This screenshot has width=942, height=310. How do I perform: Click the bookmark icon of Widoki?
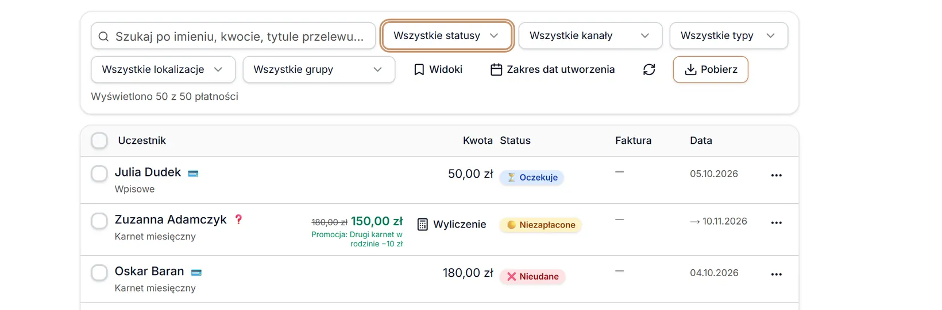coord(419,69)
